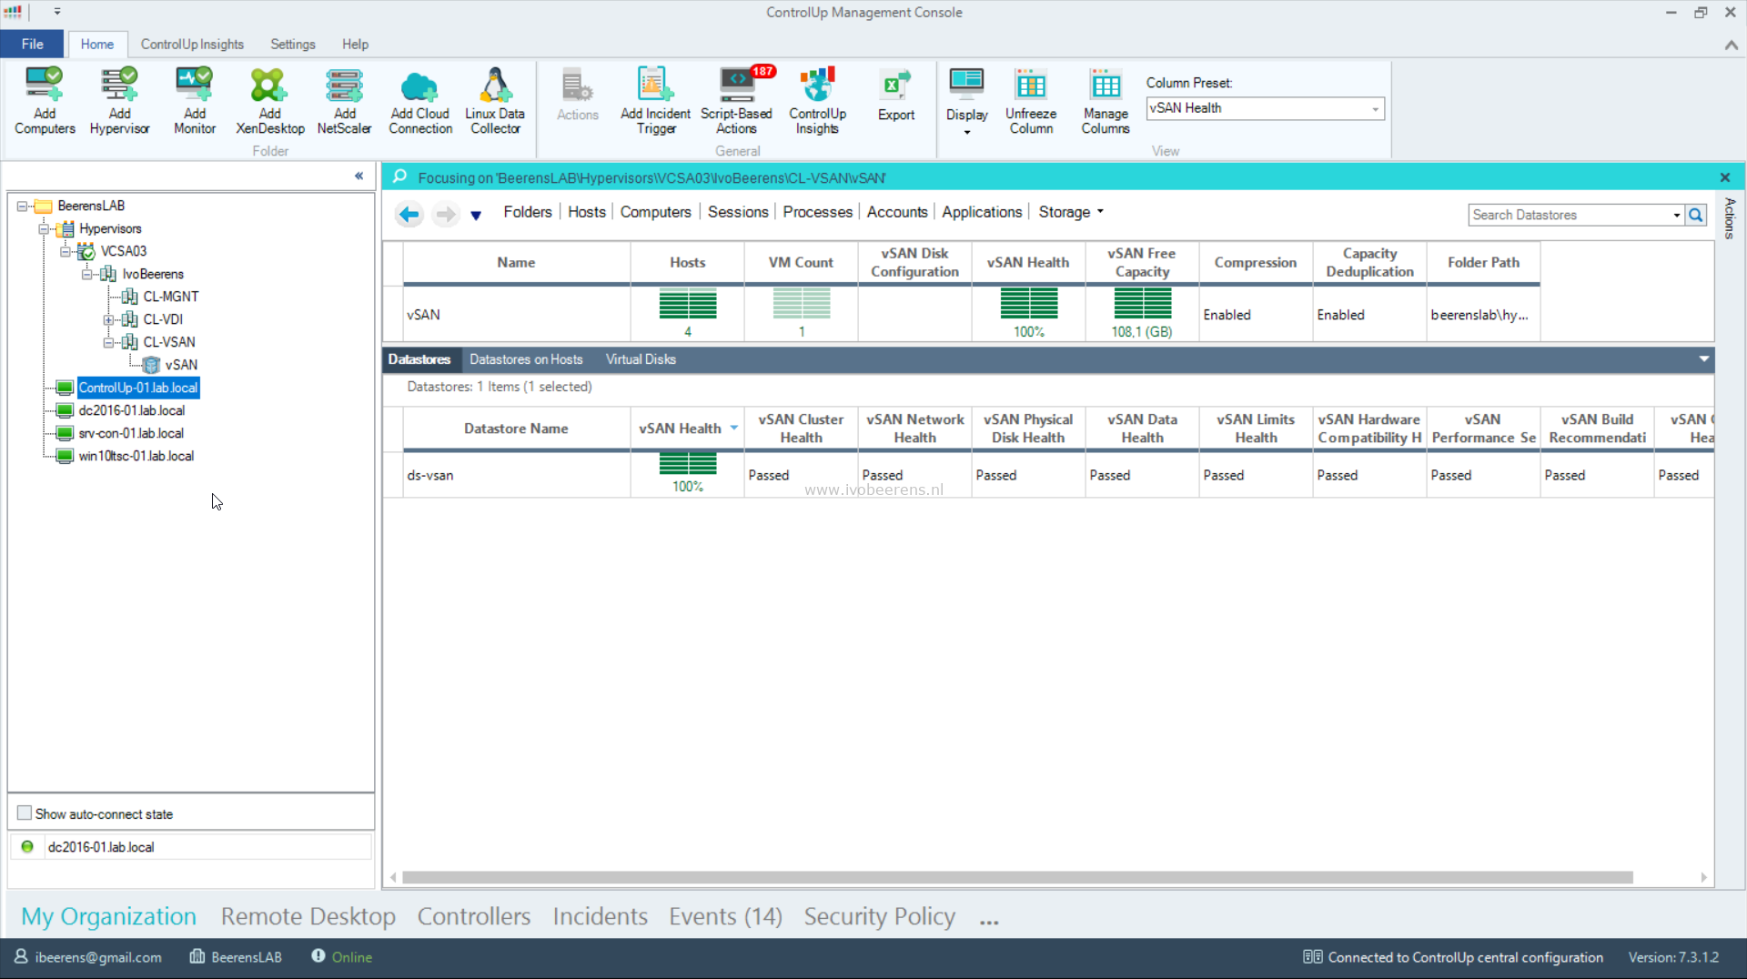The height and width of the screenshot is (979, 1747).
Task: Open the Add Monitor tool
Action: 195,100
